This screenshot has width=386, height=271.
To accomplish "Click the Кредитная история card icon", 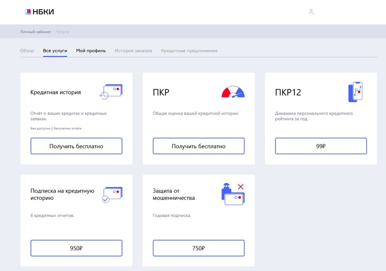I will pyautogui.click(x=111, y=92).
